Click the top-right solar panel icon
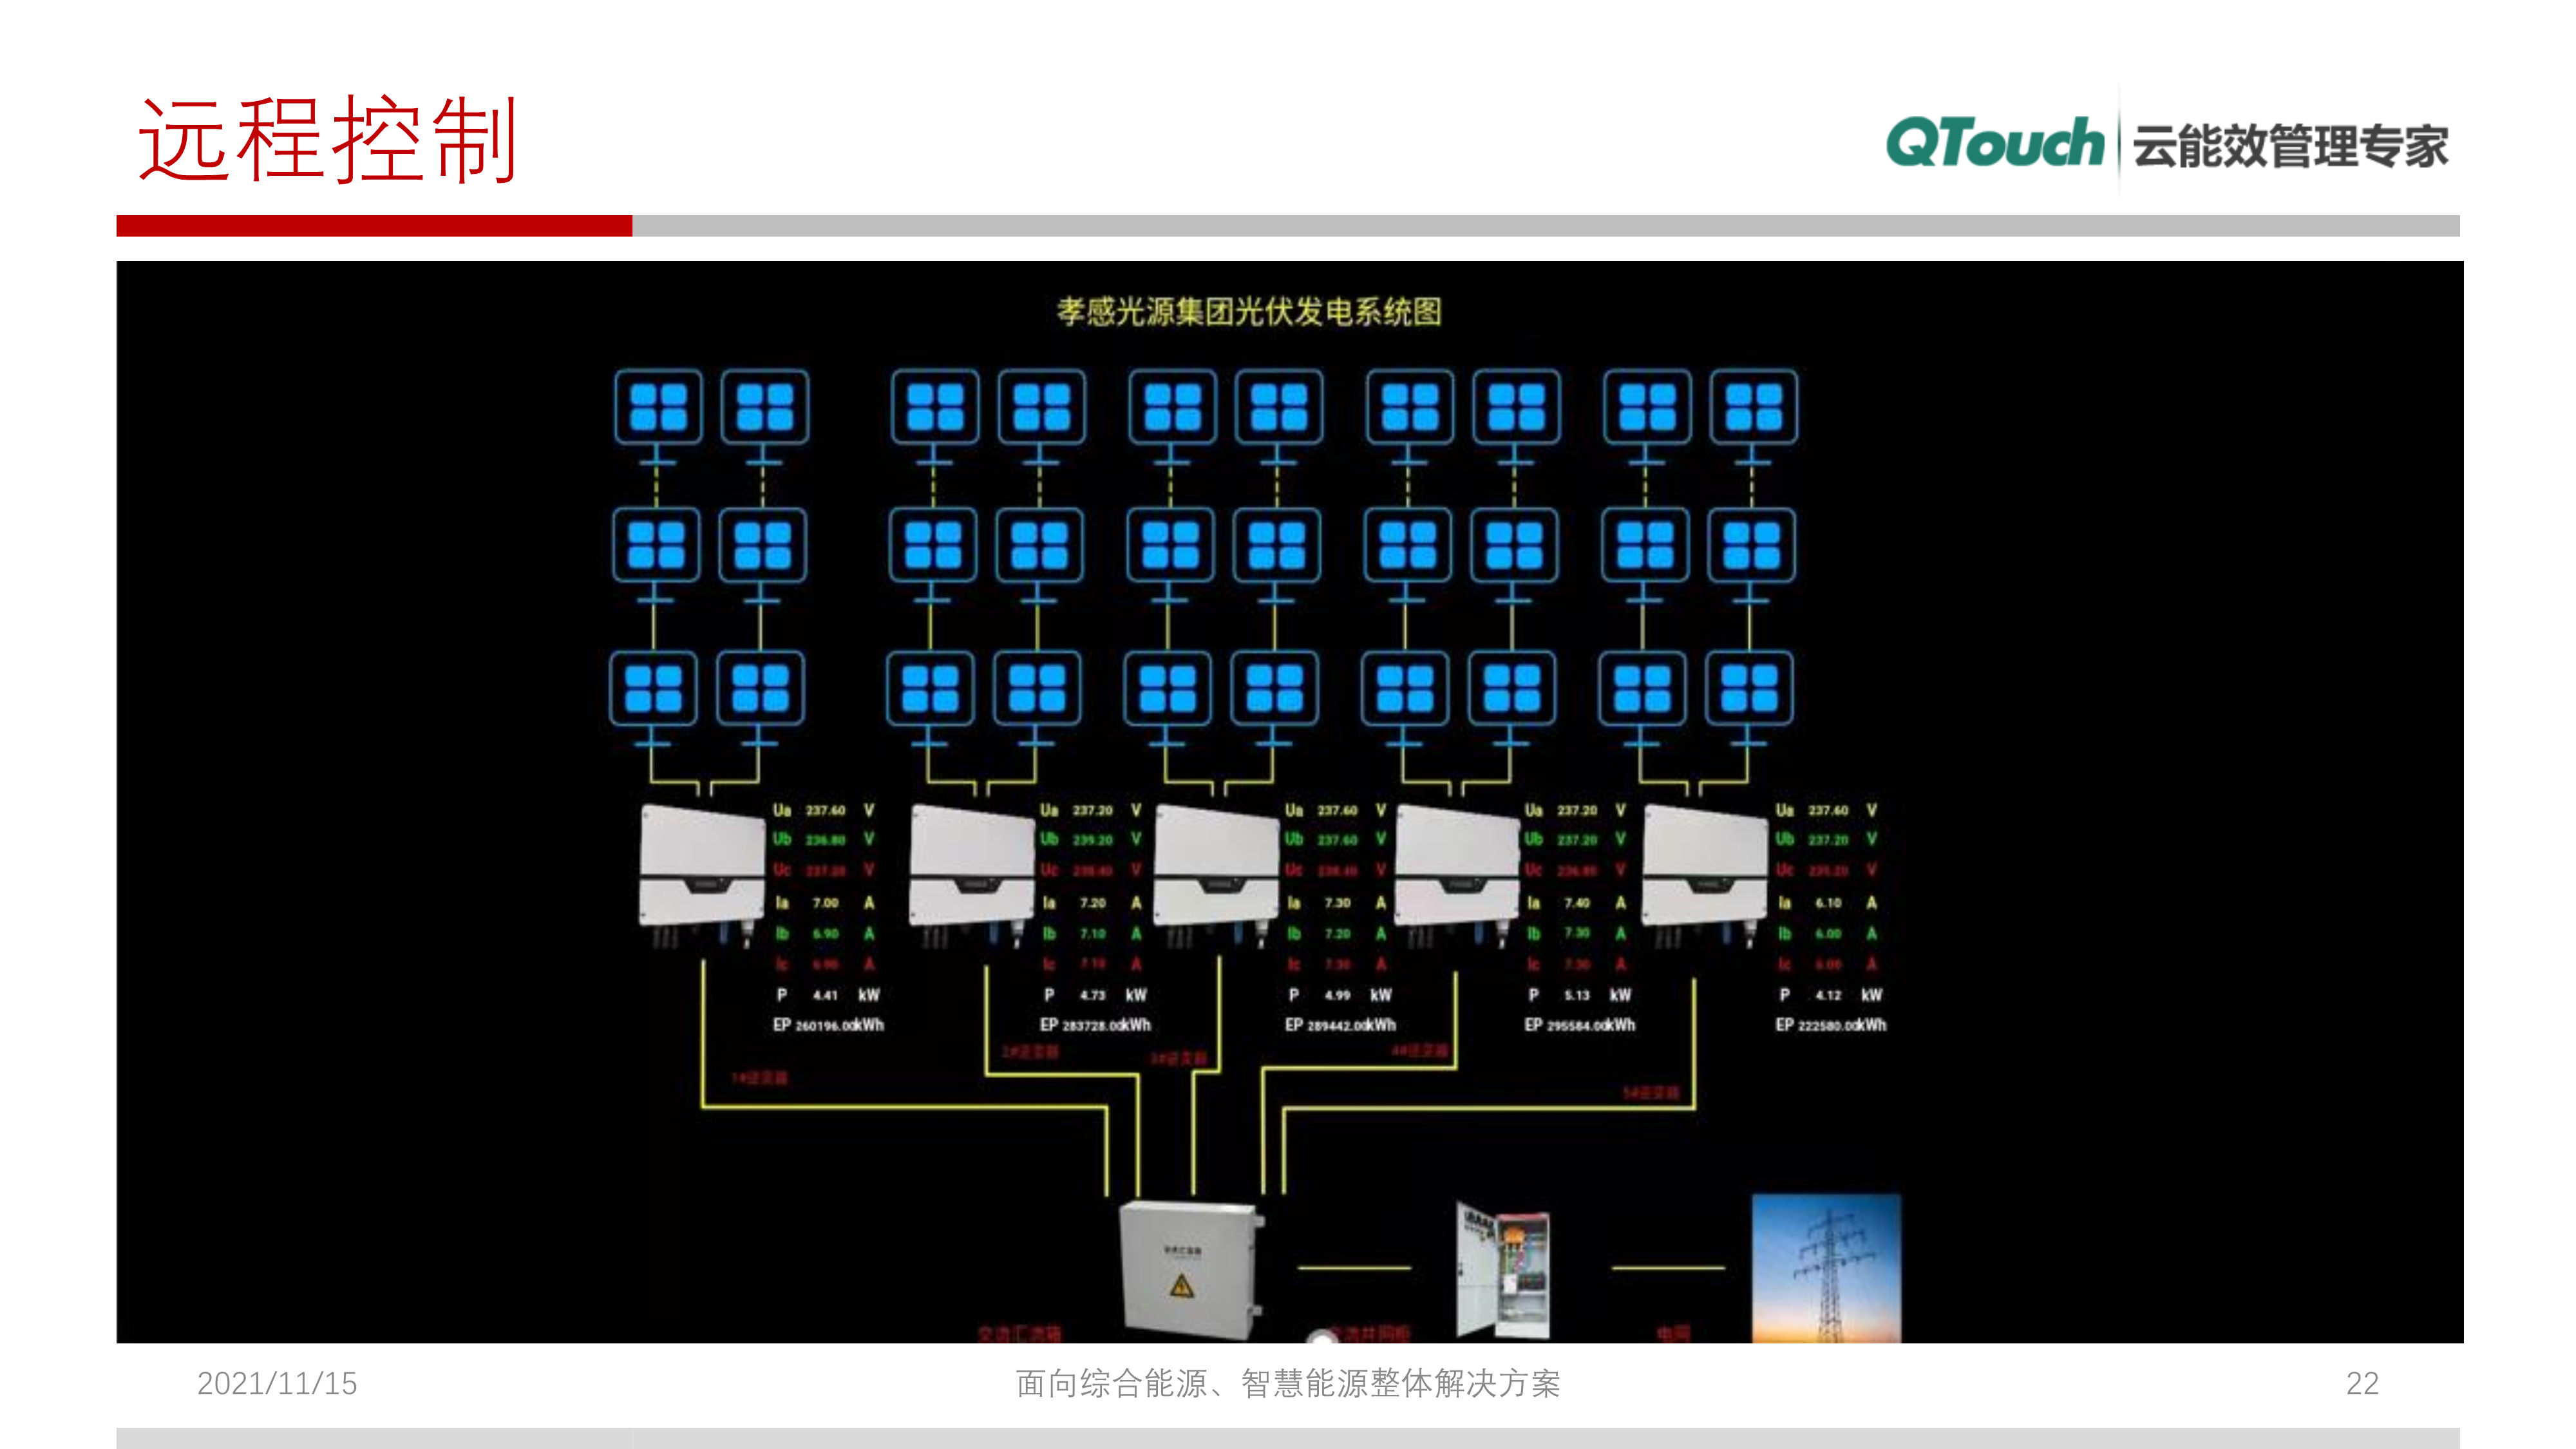This screenshot has width=2576, height=1449. pos(1753,407)
